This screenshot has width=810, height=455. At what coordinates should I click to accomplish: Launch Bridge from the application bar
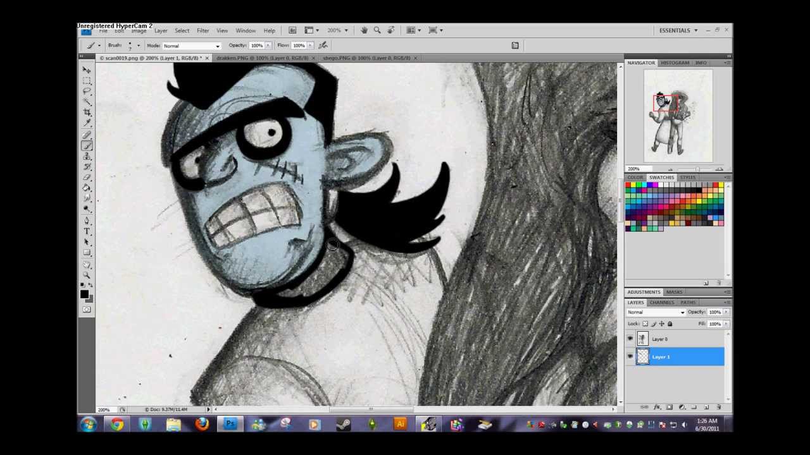point(292,30)
